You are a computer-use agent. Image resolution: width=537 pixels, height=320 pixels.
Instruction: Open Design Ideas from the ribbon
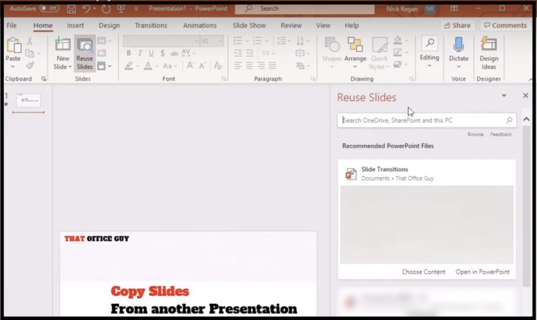point(489,53)
